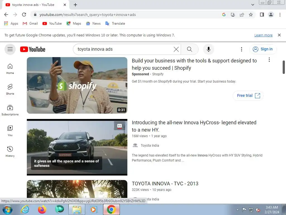Image resolution: width=286 pixels, height=215 pixels.
Task: Click the Action Center flag tray icon
Action: 244,210
